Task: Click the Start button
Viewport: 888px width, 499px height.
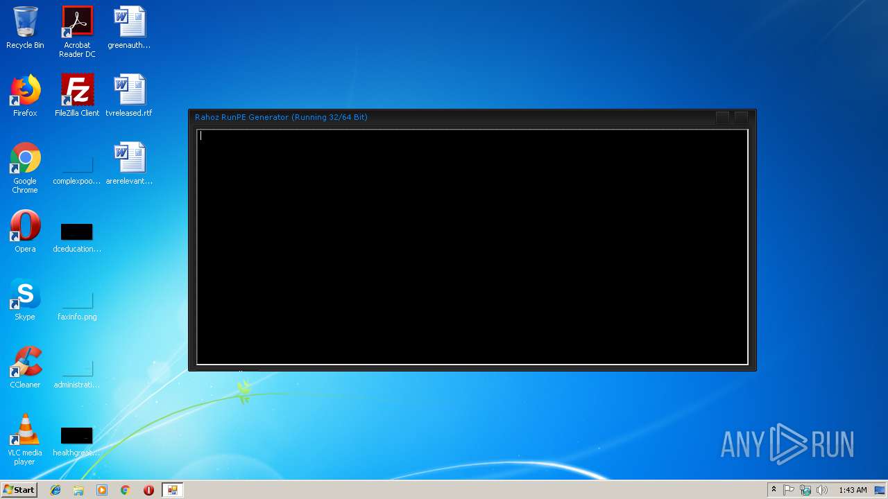Action: click(19, 490)
